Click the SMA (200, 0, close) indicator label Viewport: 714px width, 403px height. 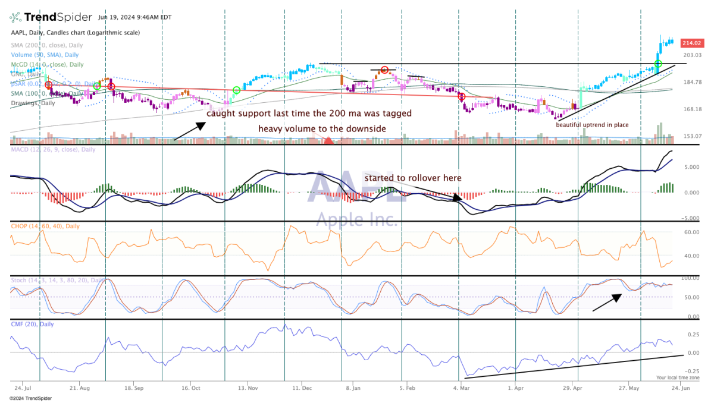(x=47, y=45)
